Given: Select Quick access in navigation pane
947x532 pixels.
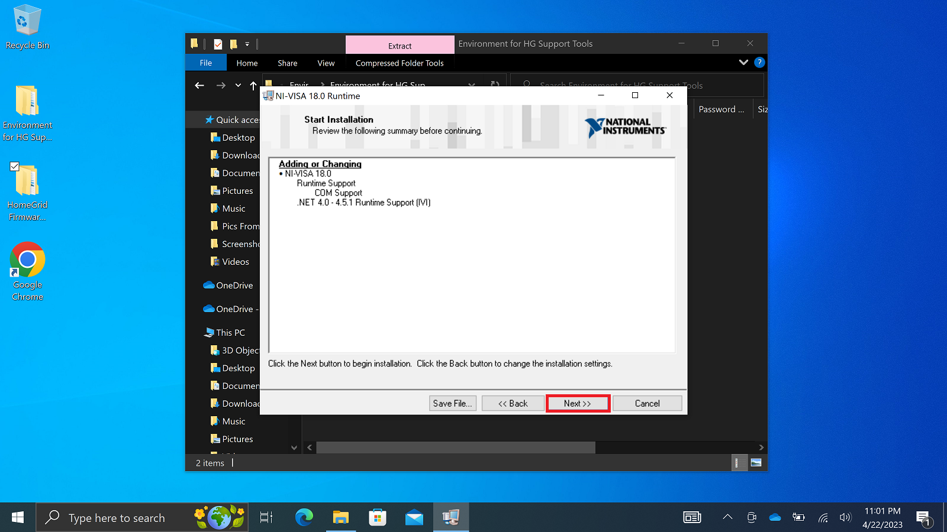Looking at the screenshot, I should pyautogui.click(x=231, y=119).
